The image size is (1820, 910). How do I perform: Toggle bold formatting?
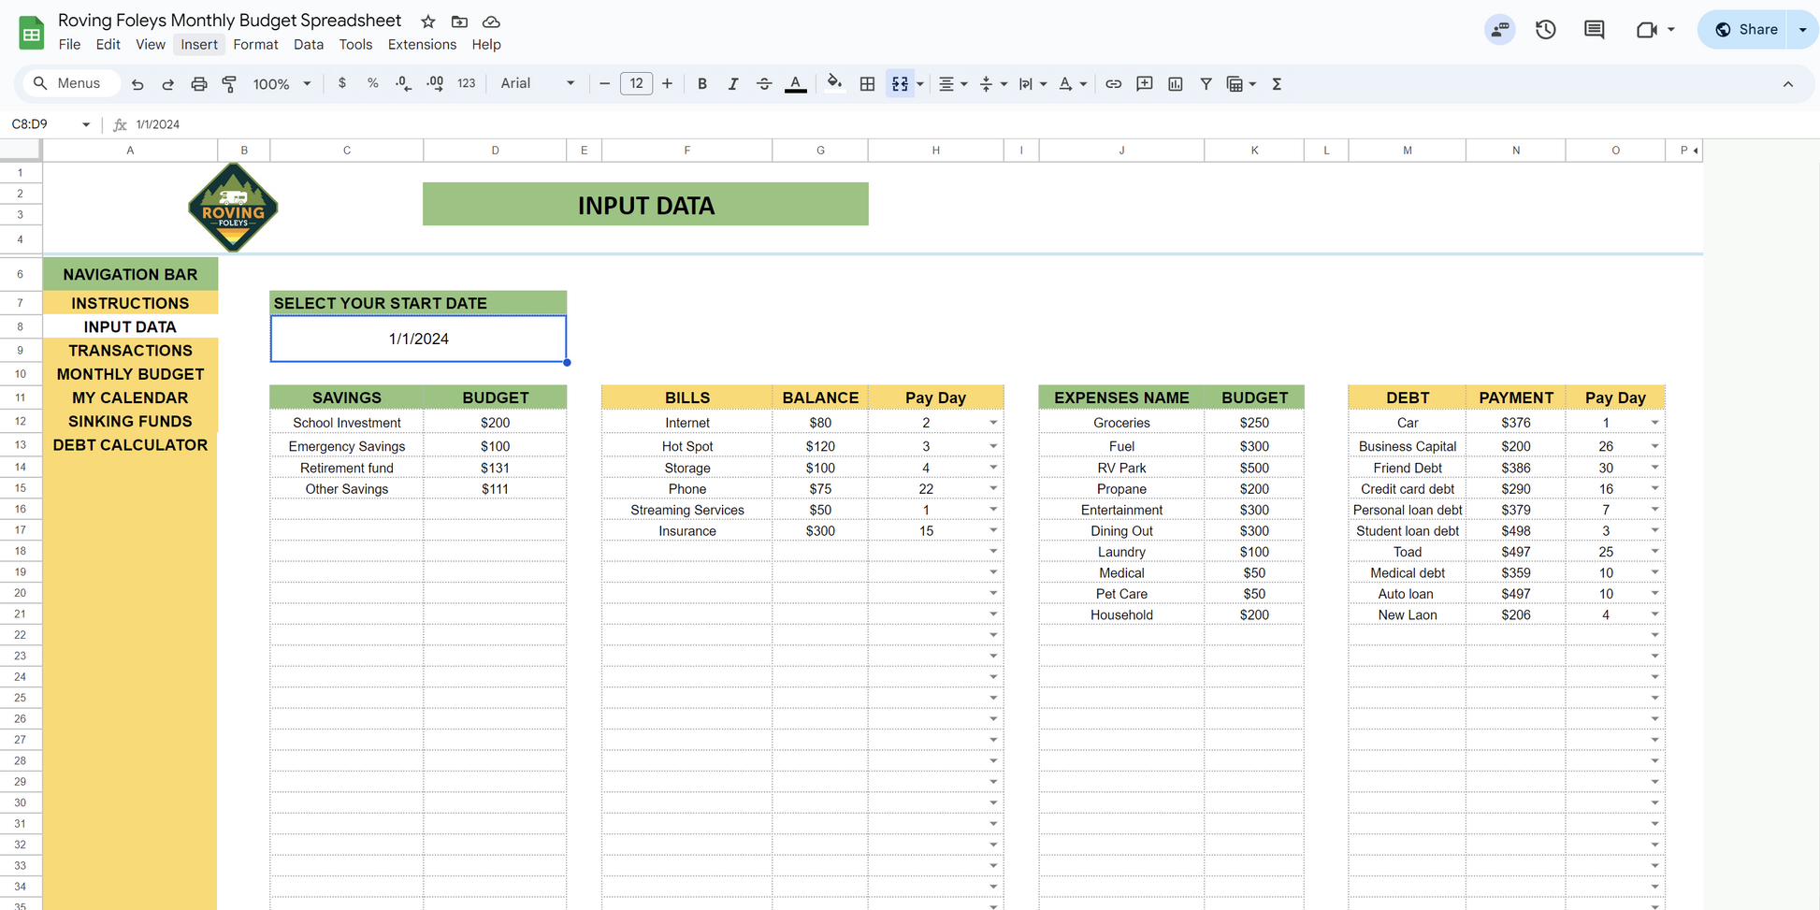pos(701,84)
